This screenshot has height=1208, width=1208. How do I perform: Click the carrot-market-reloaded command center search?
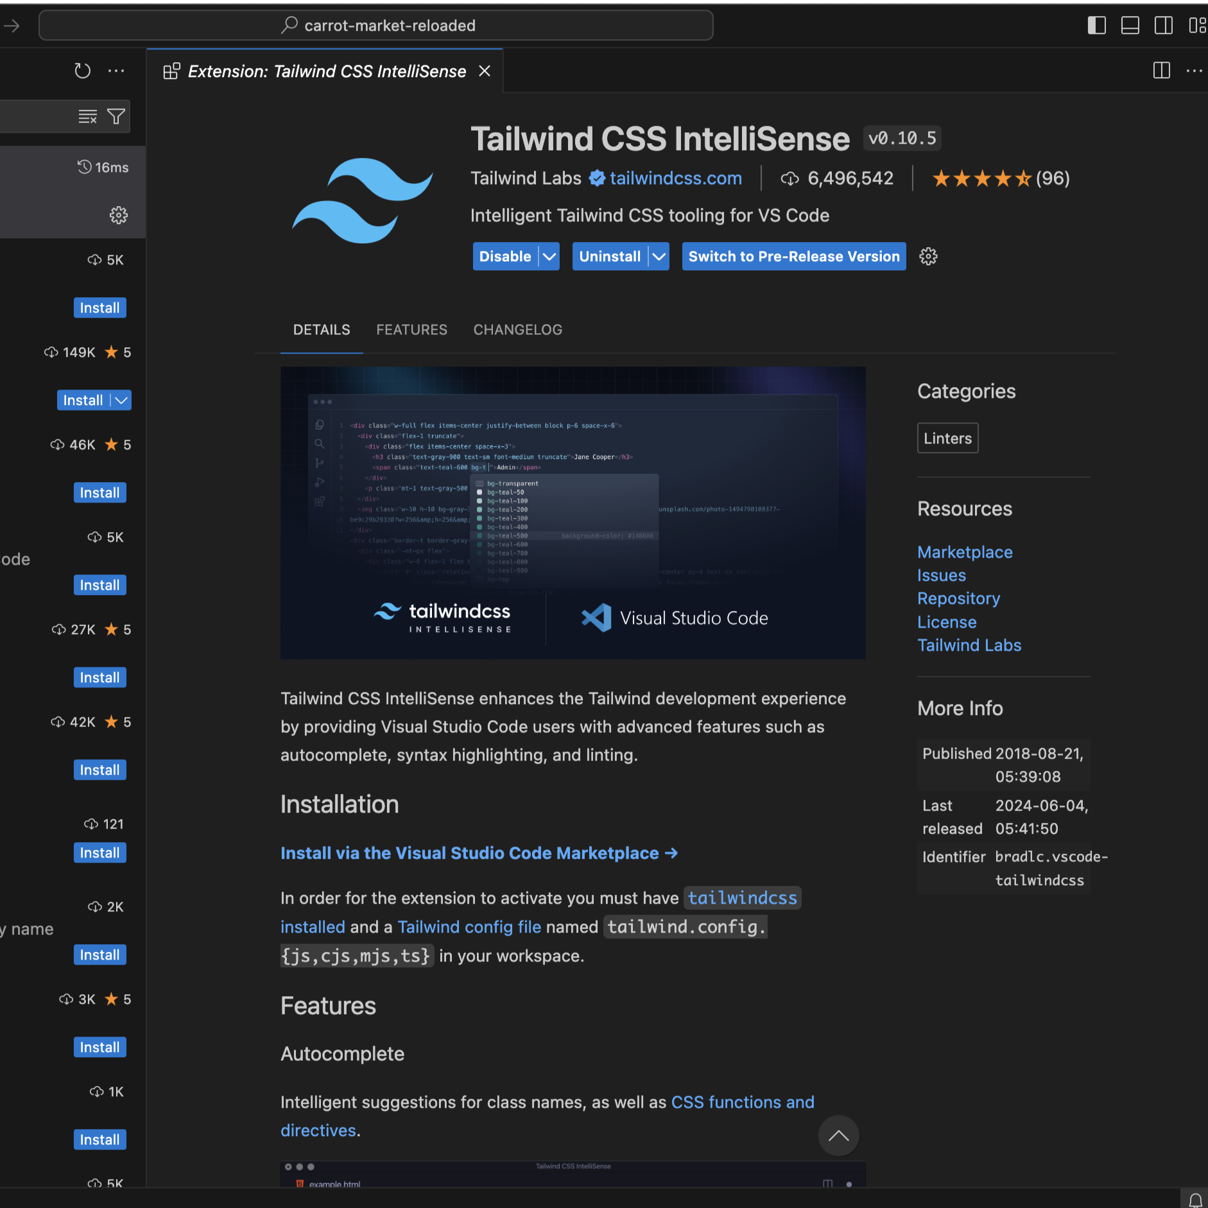tap(376, 26)
